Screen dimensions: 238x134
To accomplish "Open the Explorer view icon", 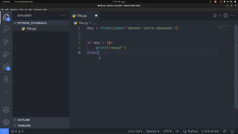I will point(6,17).
